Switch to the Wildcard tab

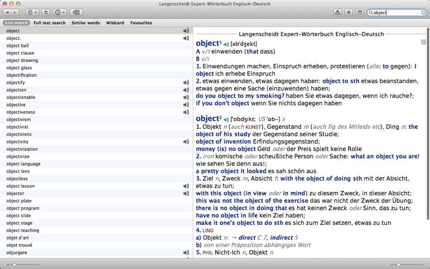115,23
